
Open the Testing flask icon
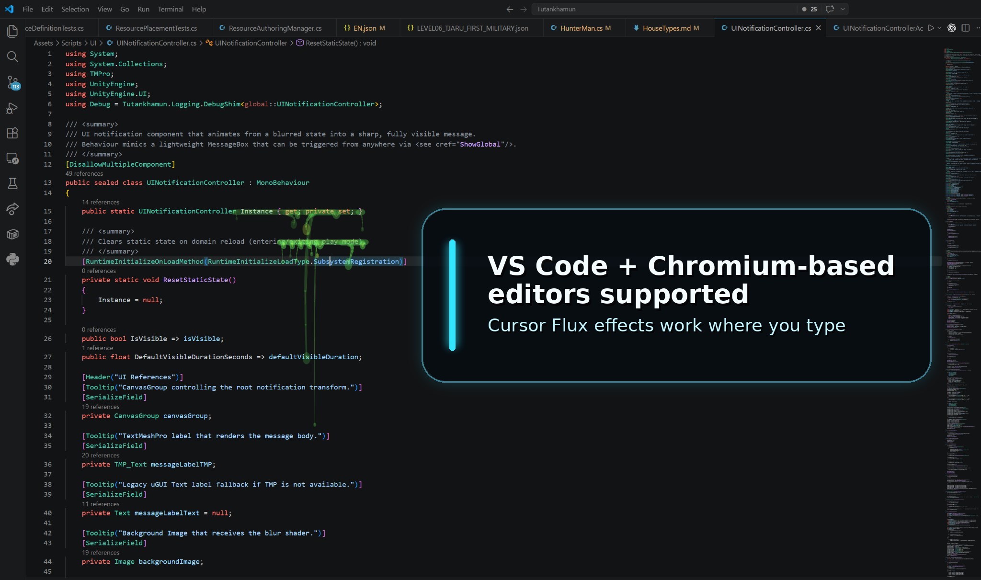point(12,183)
